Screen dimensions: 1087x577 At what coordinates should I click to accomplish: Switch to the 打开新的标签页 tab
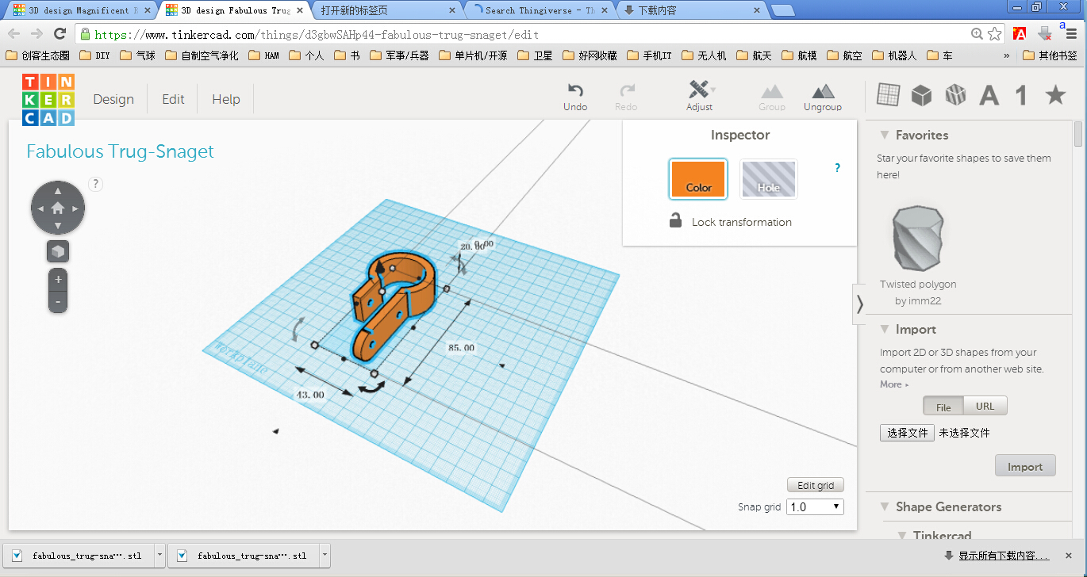pyautogui.click(x=387, y=10)
